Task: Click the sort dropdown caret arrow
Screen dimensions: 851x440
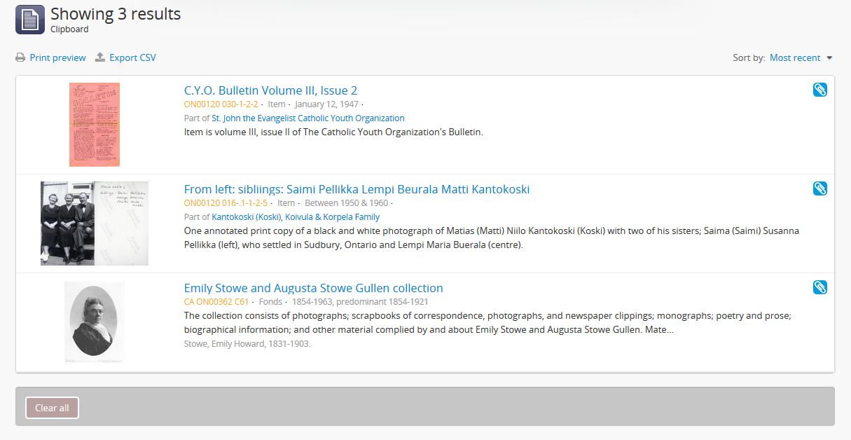Action: [829, 58]
